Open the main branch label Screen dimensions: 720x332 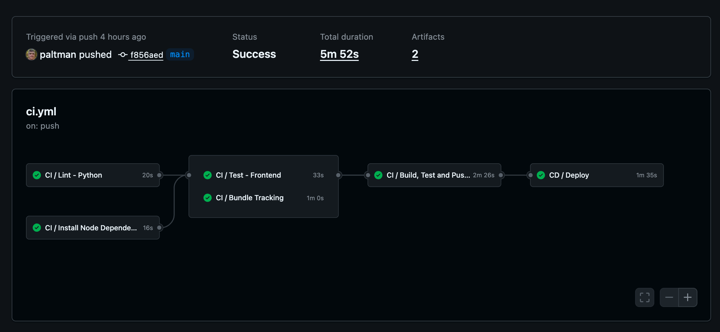click(x=180, y=54)
